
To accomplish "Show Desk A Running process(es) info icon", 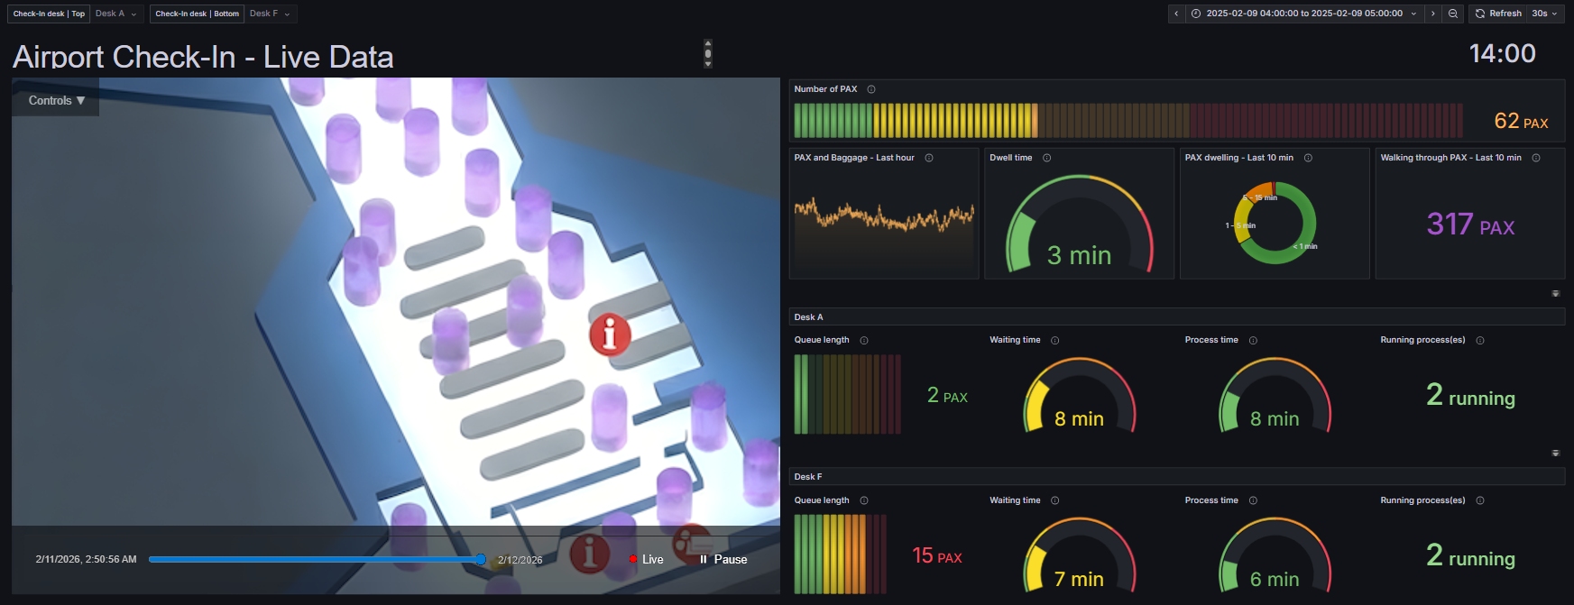I will 1480,340.
